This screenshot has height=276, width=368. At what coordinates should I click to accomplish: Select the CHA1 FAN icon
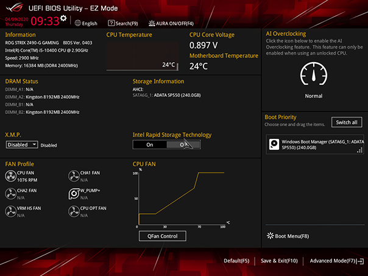pyautogui.click(x=74, y=176)
